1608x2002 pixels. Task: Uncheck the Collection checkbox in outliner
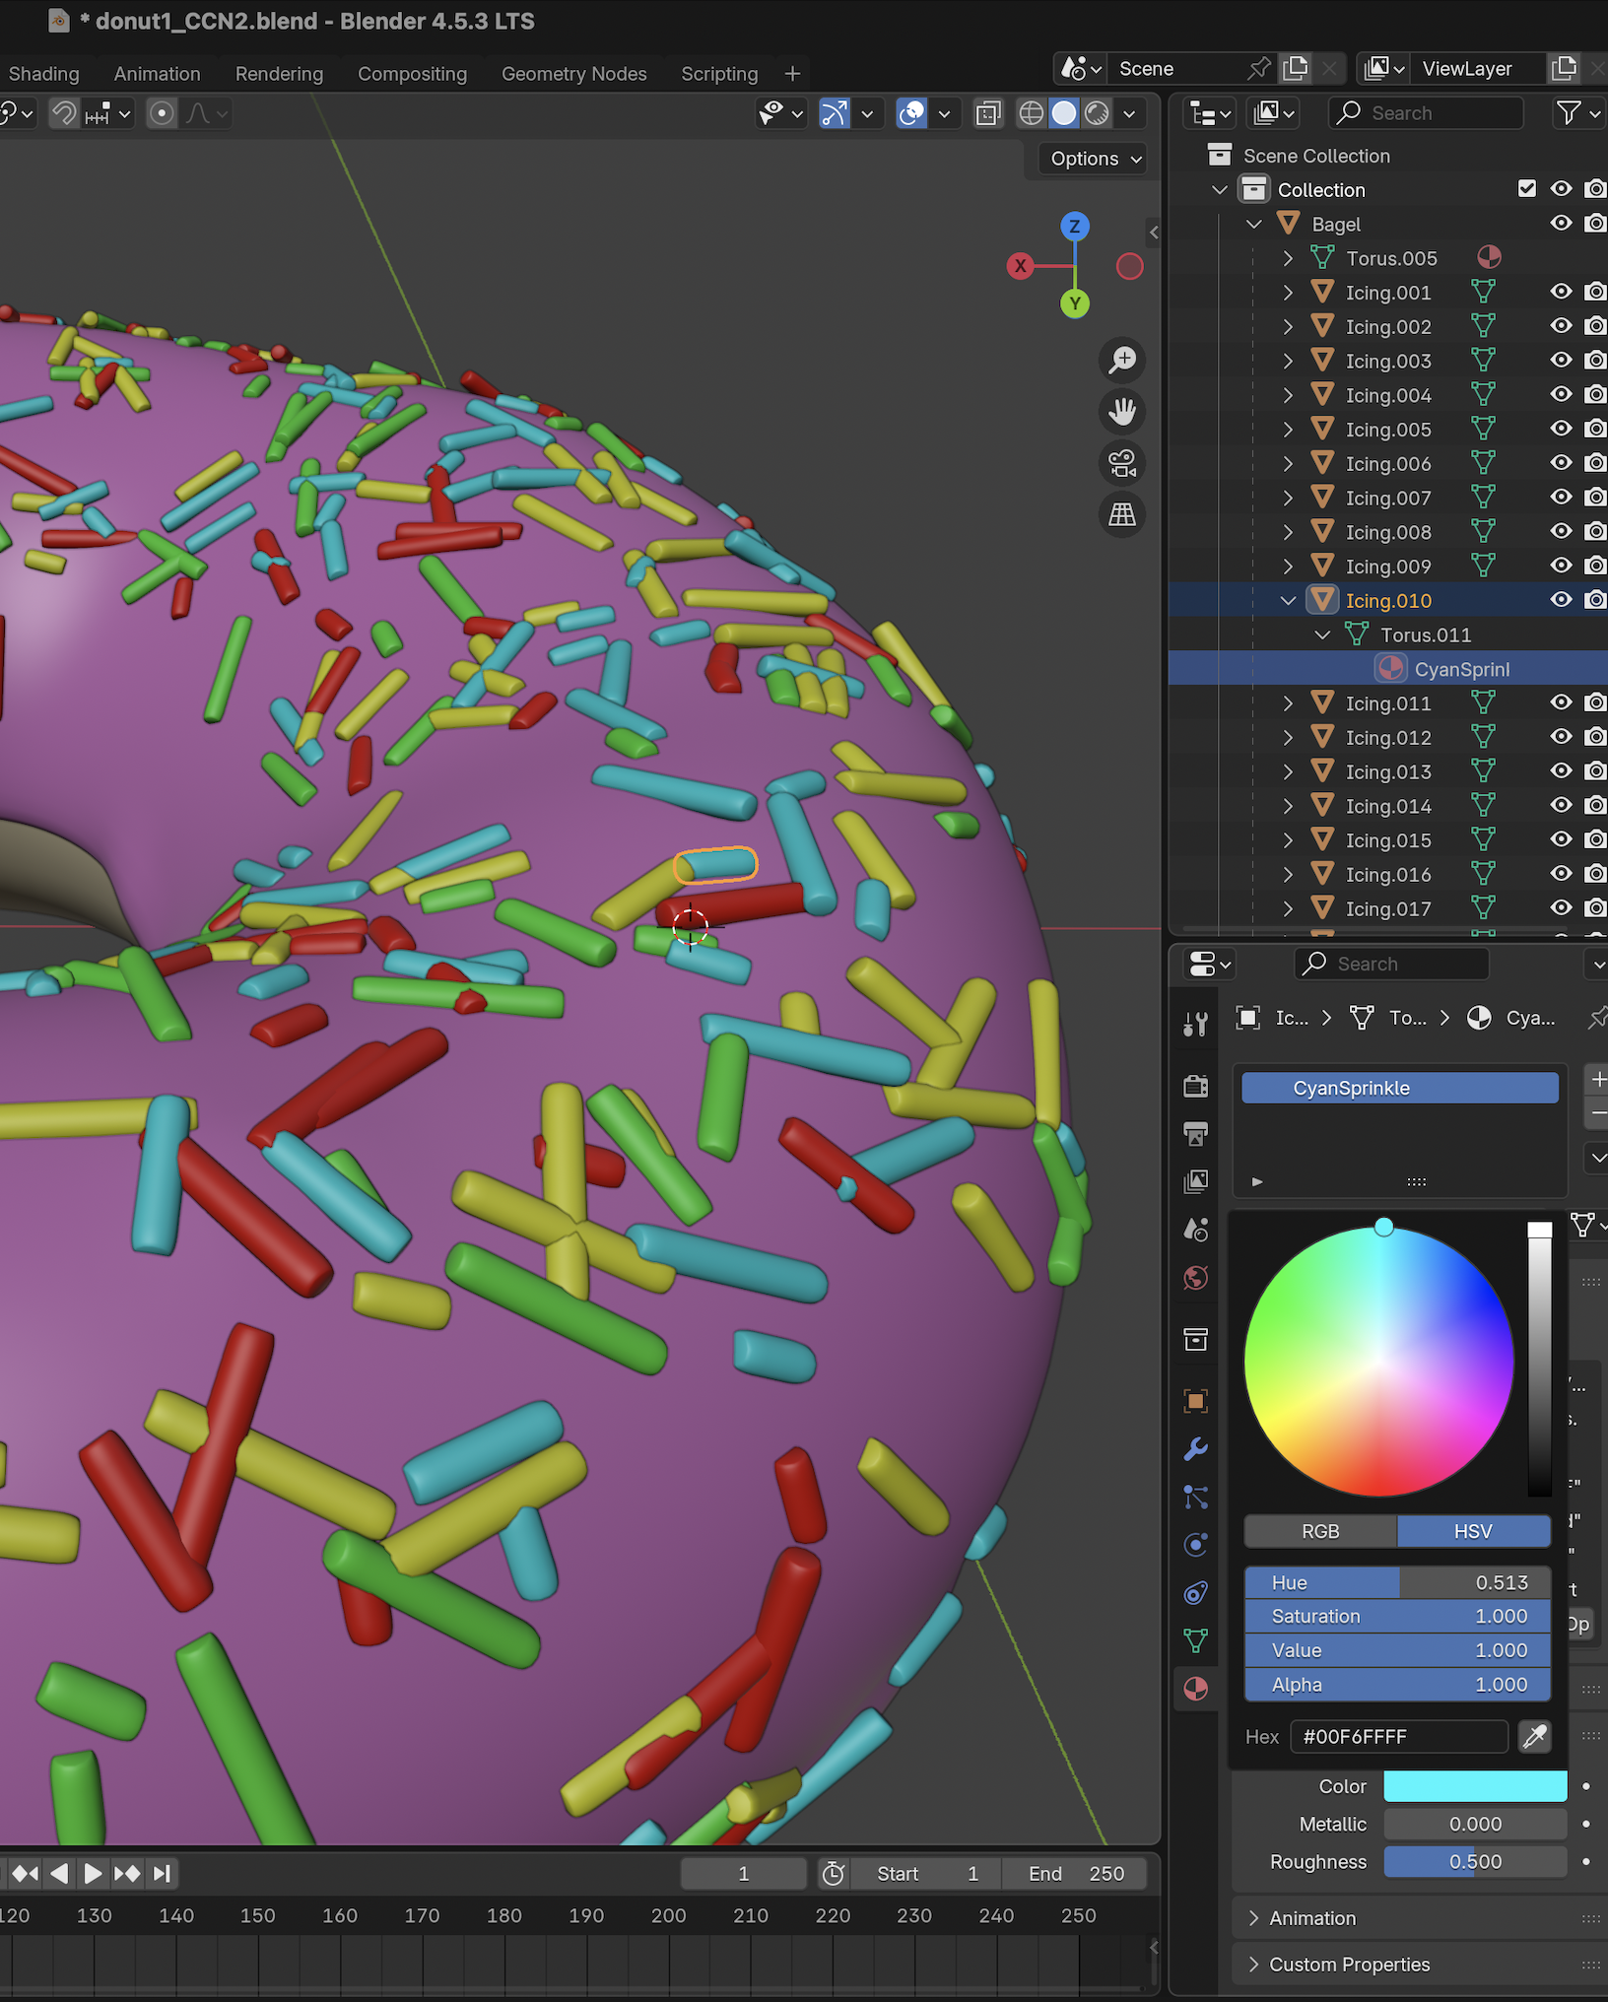pyautogui.click(x=1527, y=188)
